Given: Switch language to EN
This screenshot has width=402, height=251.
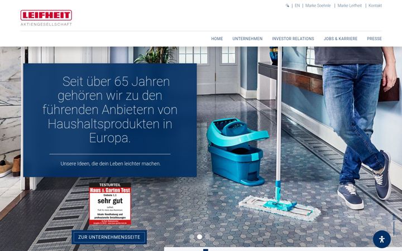Looking at the screenshot, I should (297, 6).
